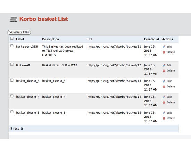Click the red X icon for basket_alessio_4
Image resolution: width=191 pixels, height=152 pixels.
click(164, 102)
